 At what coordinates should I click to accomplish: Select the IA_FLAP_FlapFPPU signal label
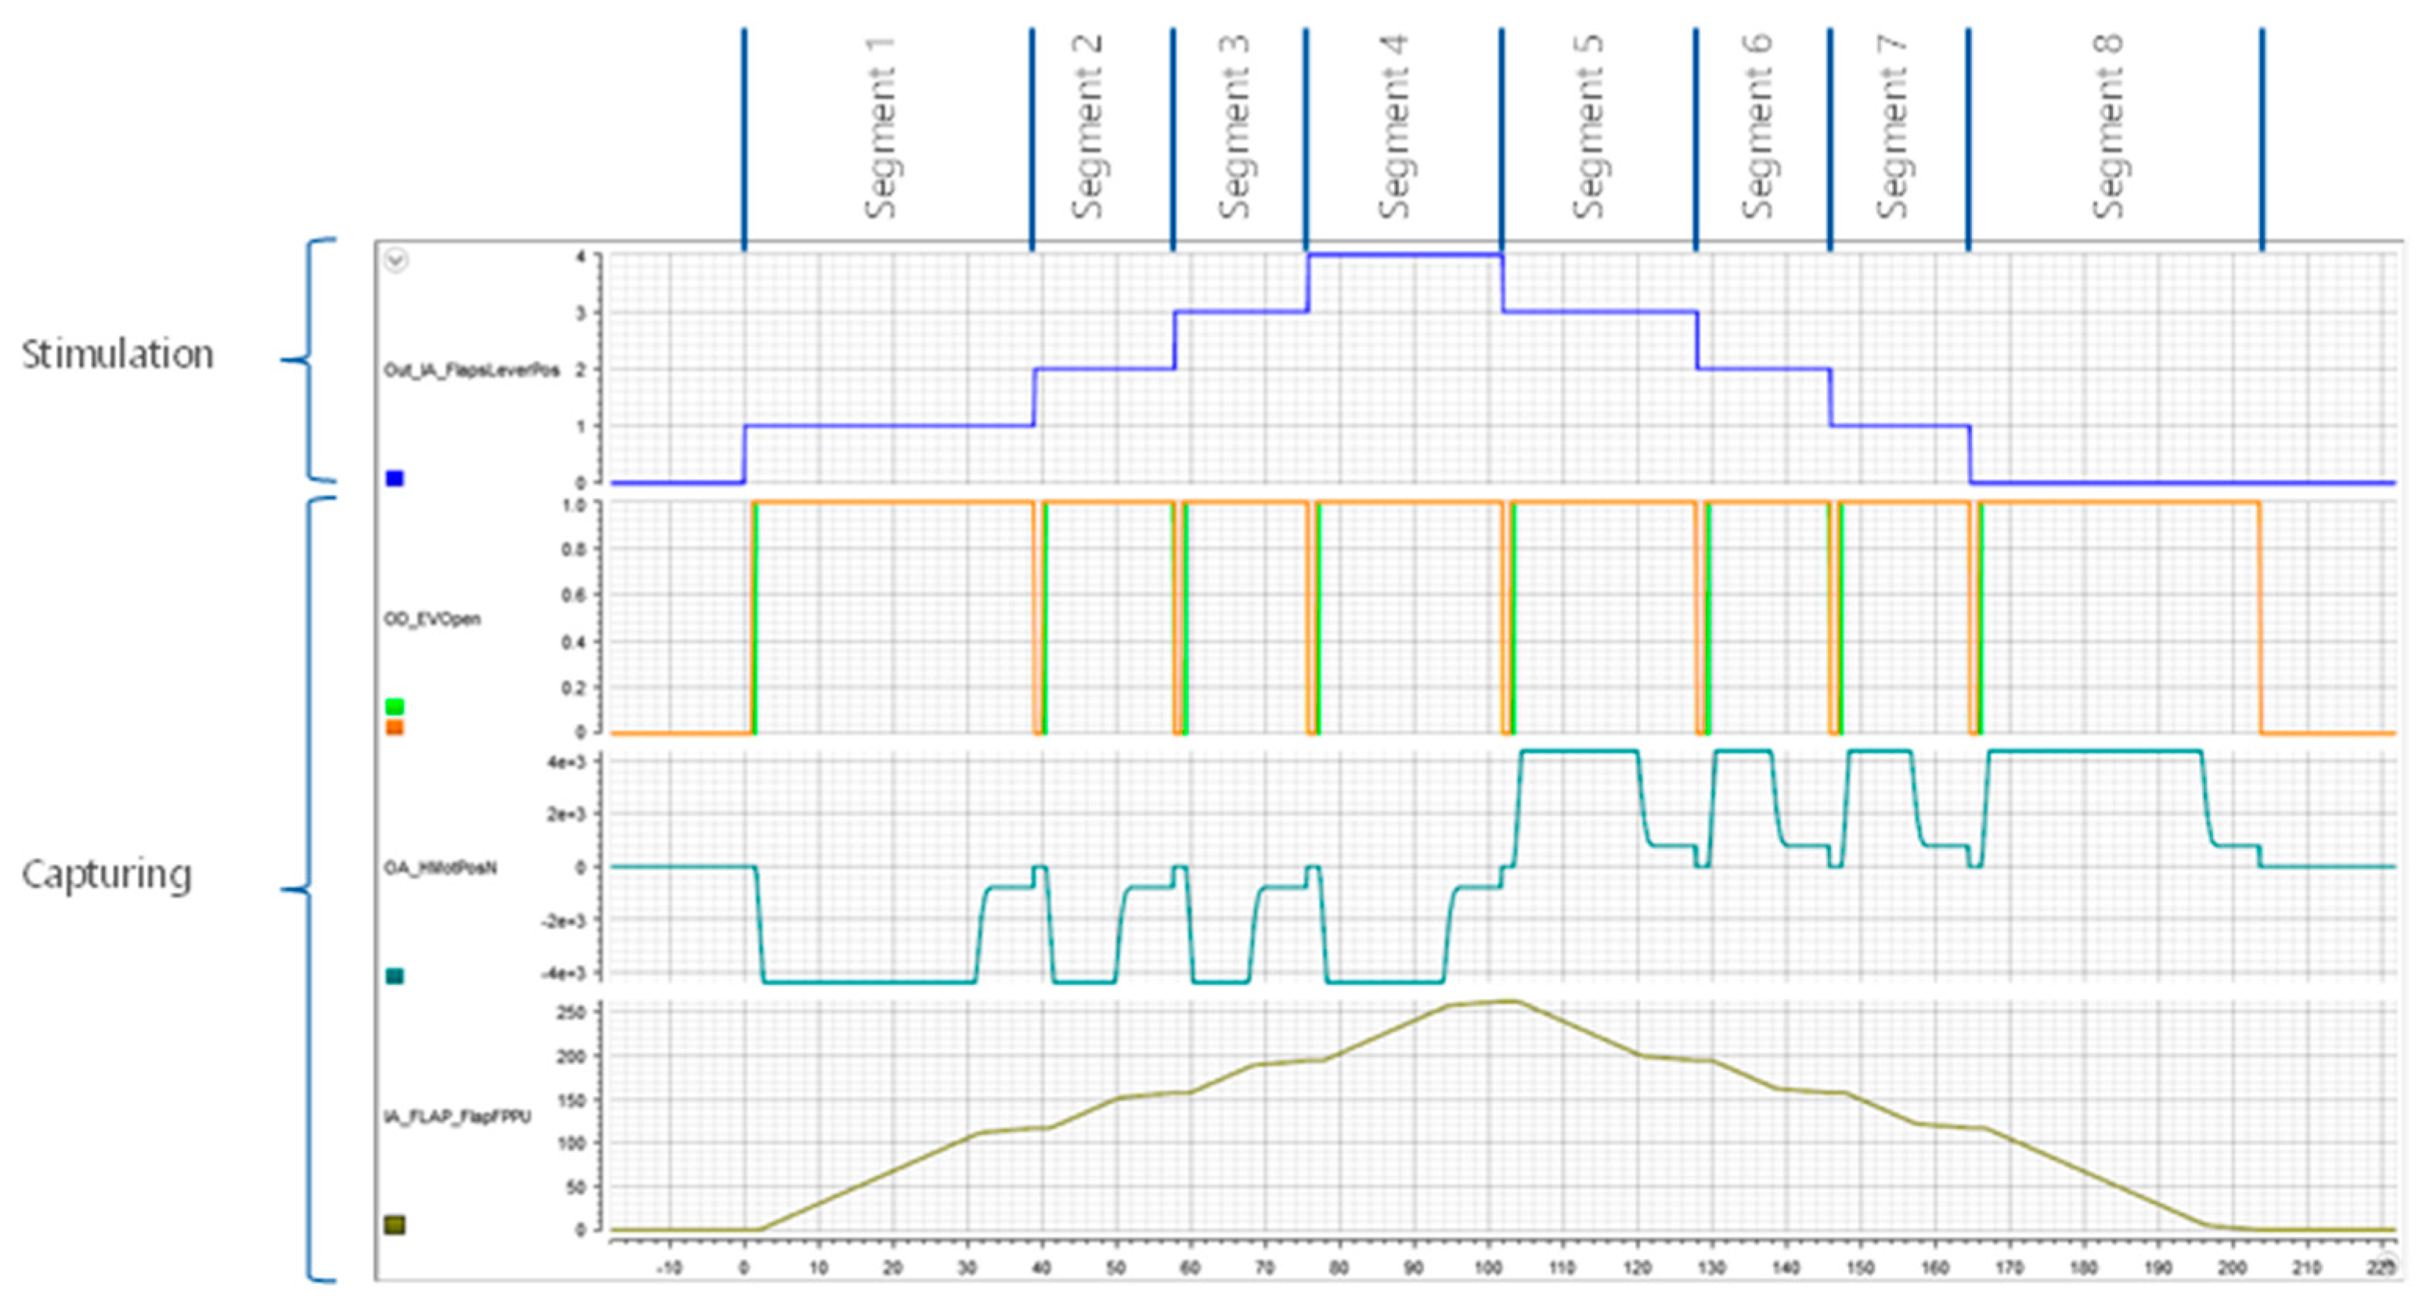click(456, 1116)
